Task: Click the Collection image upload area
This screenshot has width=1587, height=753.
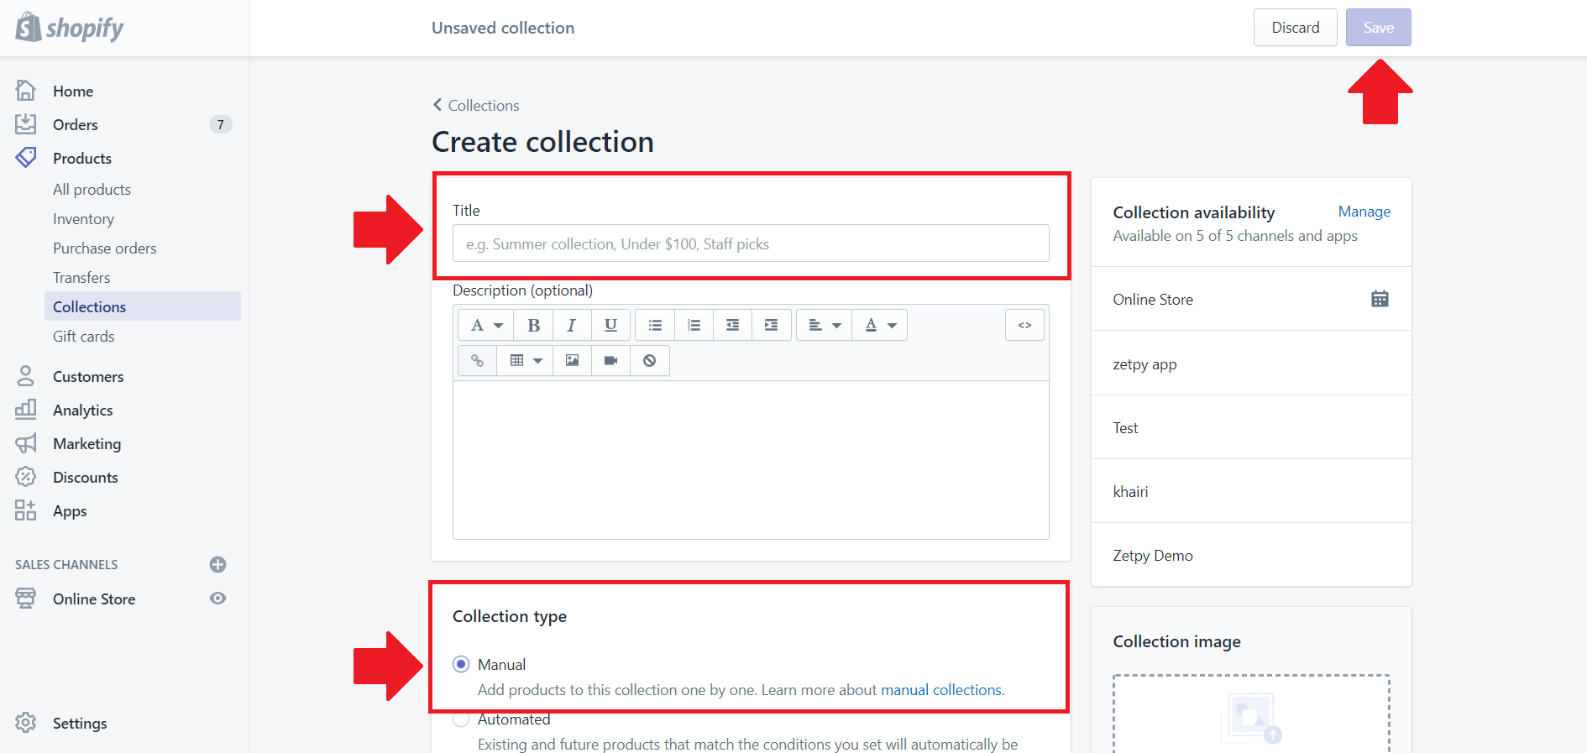Action: tap(1251, 714)
